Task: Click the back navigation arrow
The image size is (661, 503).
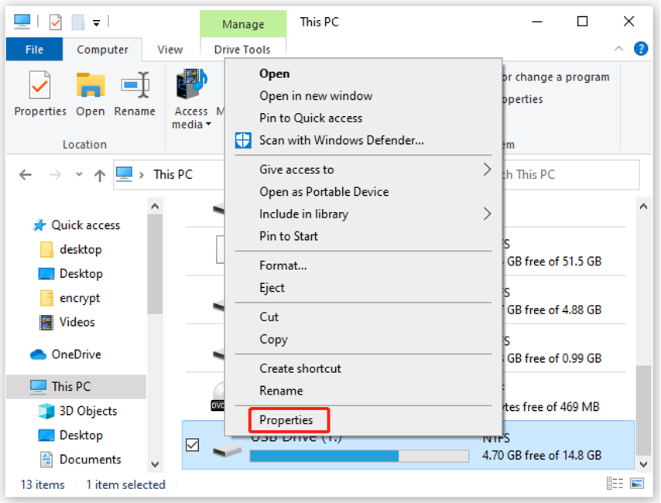Action: (x=26, y=175)
